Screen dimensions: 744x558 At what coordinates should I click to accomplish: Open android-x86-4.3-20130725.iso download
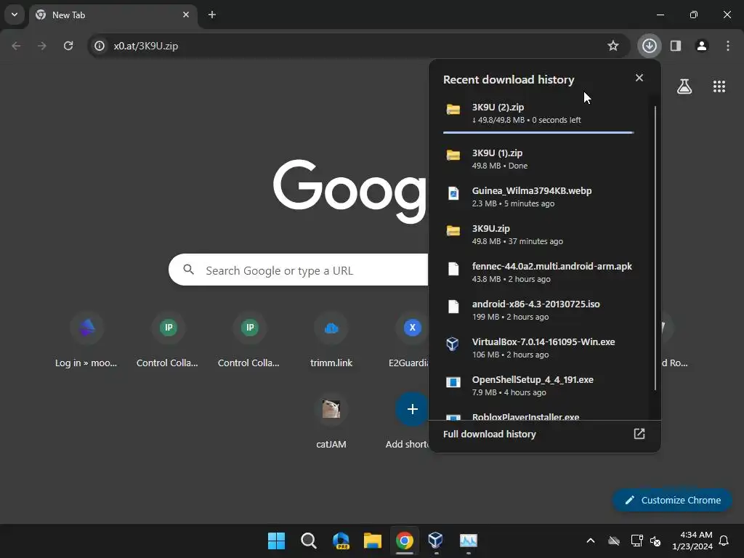click(538, 310)
